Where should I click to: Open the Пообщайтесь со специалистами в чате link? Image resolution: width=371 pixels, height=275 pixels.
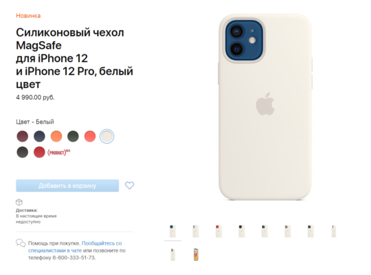(x=75, y=247)
